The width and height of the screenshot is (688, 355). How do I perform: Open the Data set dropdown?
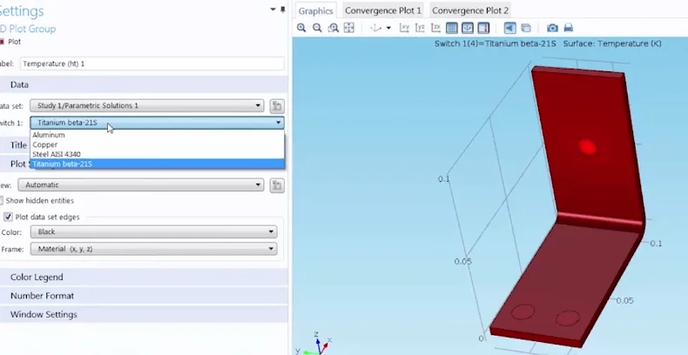[146, 106]
